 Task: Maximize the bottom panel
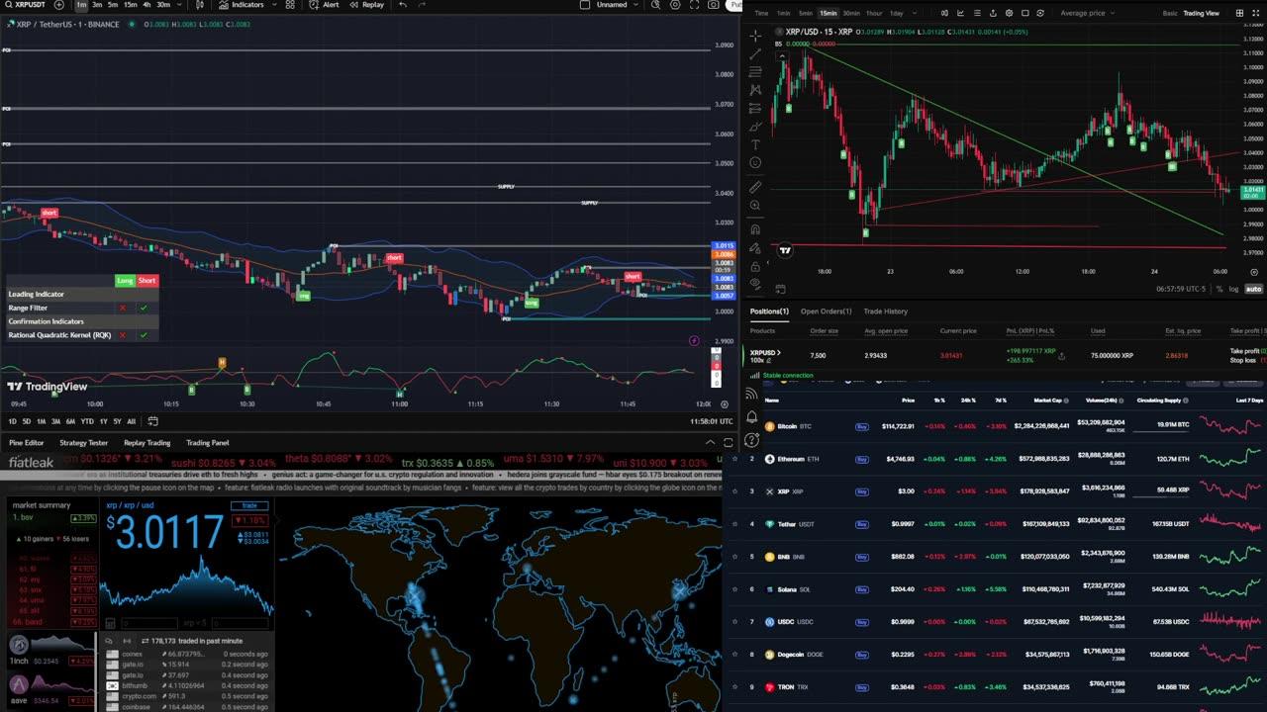[x=729, y=442]
